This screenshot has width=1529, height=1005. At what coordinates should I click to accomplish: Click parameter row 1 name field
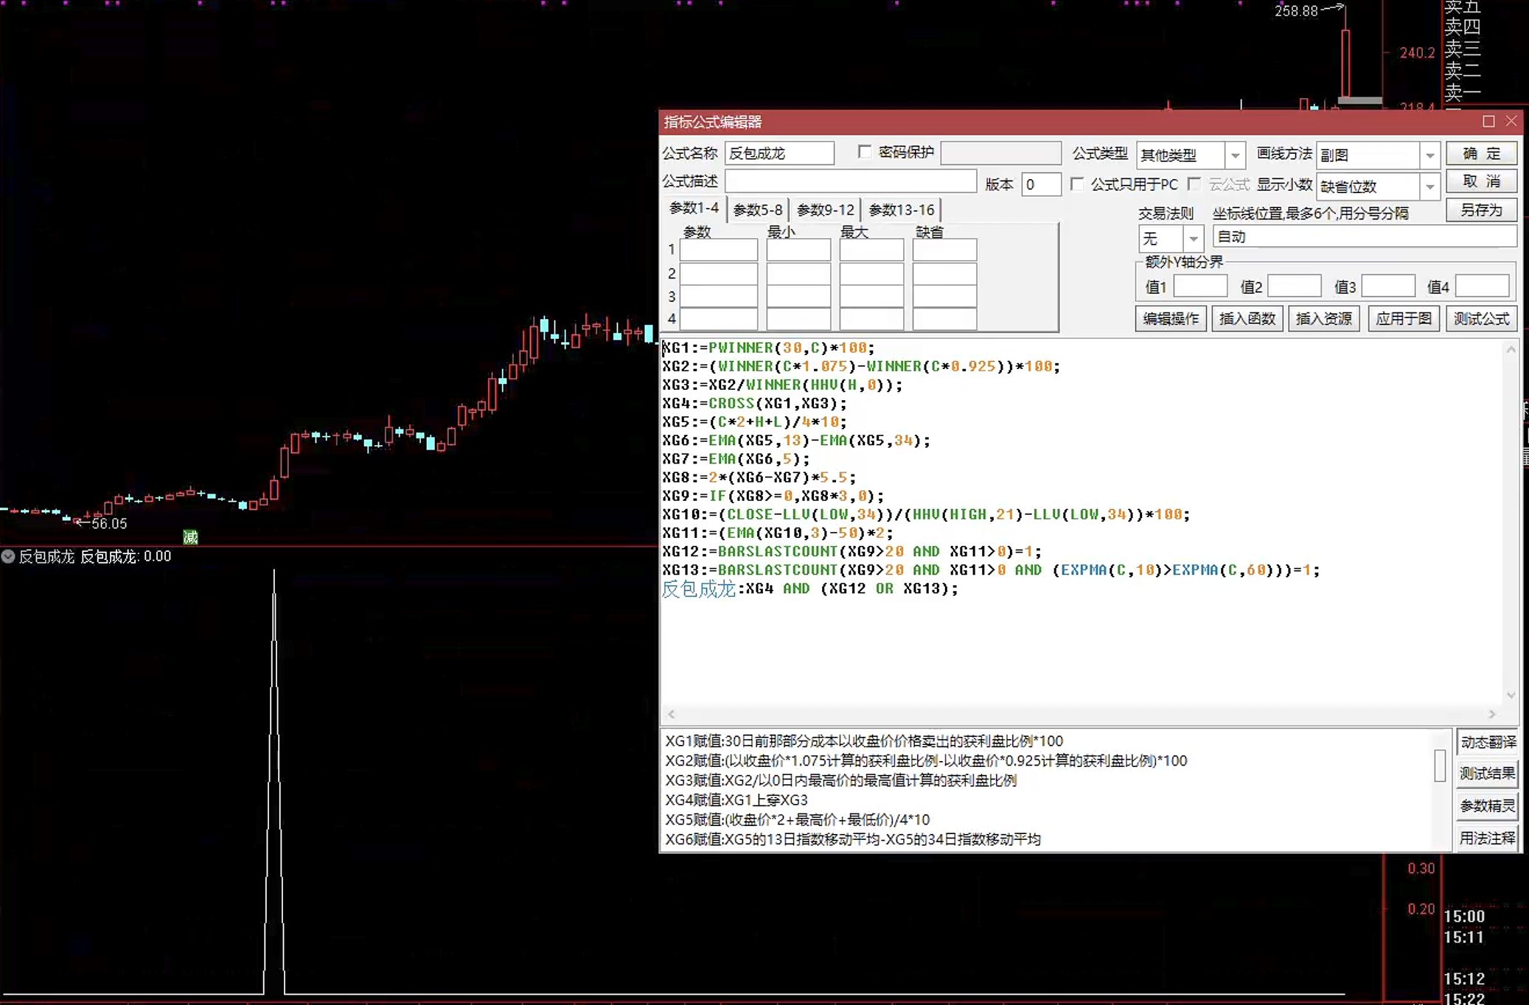click(718, 250)
